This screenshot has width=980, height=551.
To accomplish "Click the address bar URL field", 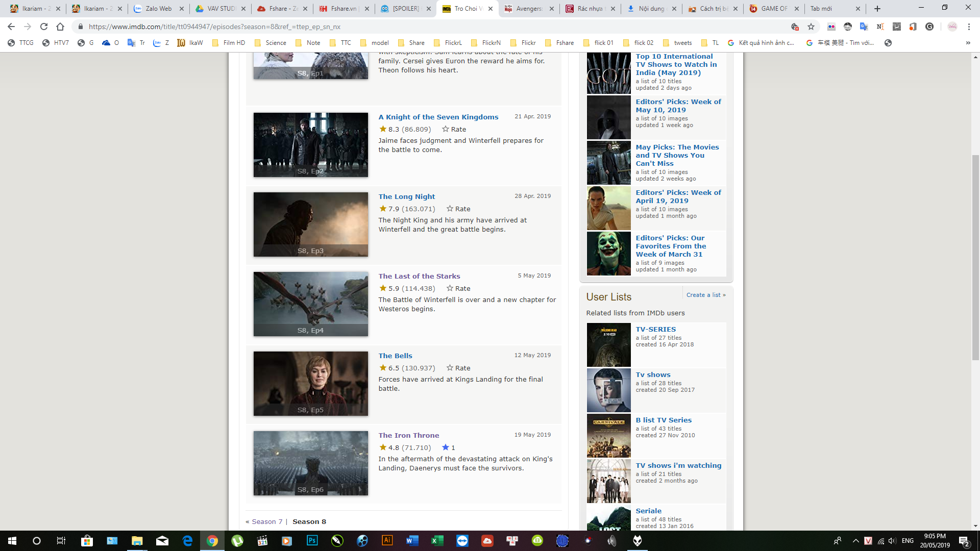I will (x=434, y=27).
